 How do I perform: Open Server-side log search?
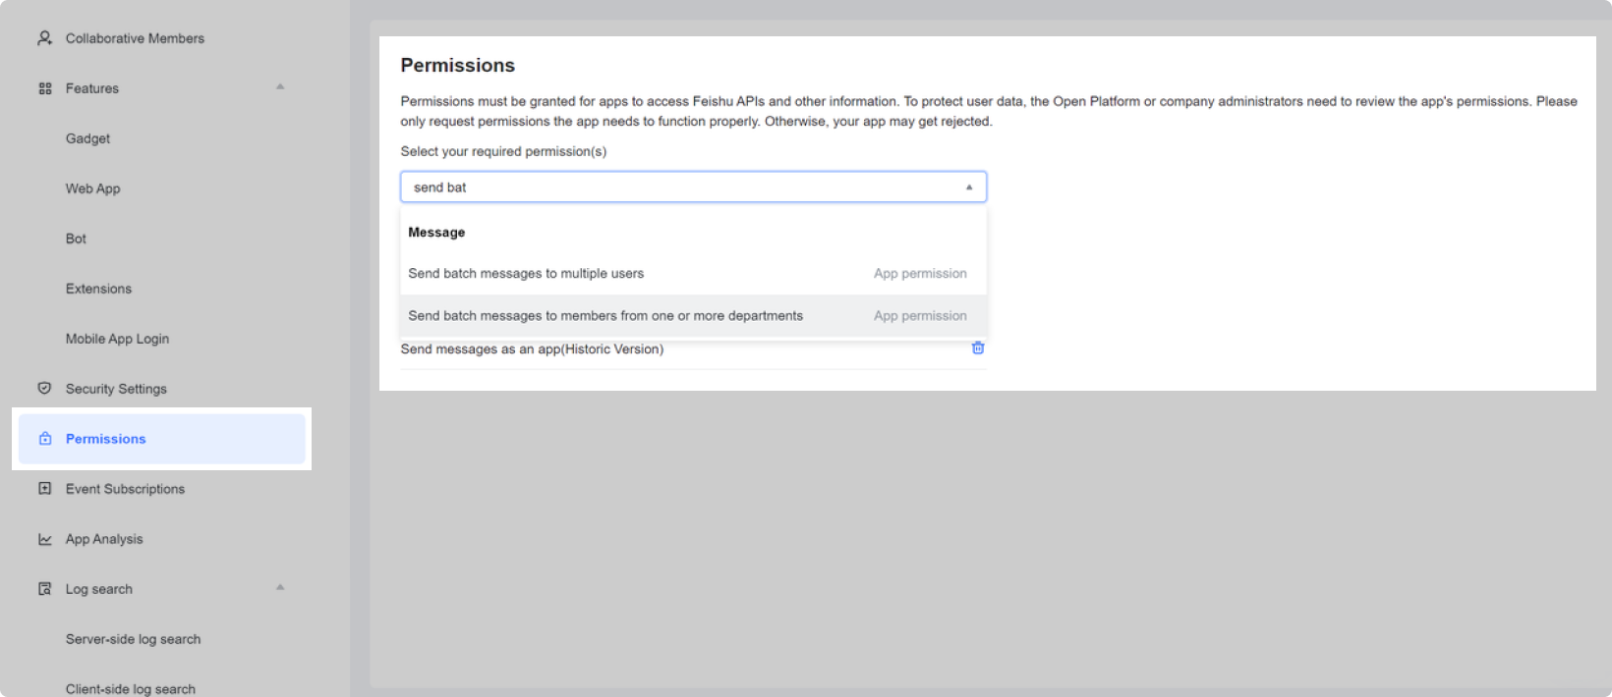tap(133, 639)
